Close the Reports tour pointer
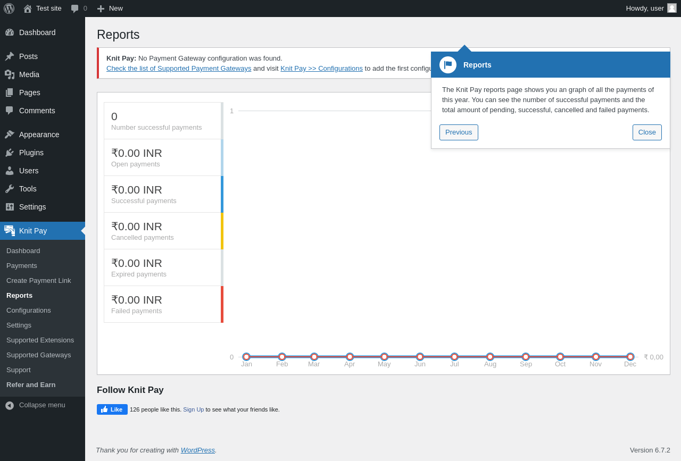 click(x=647, y=132)
